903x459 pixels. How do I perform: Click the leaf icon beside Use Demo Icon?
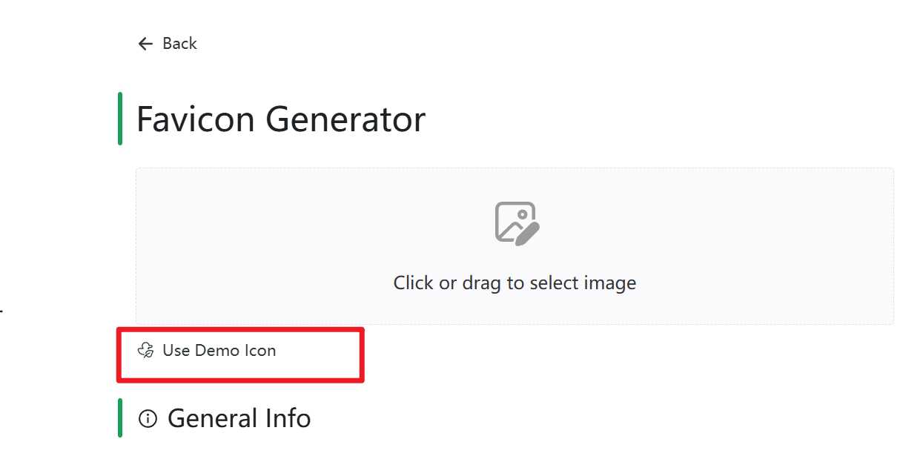(x=146, y=351)
